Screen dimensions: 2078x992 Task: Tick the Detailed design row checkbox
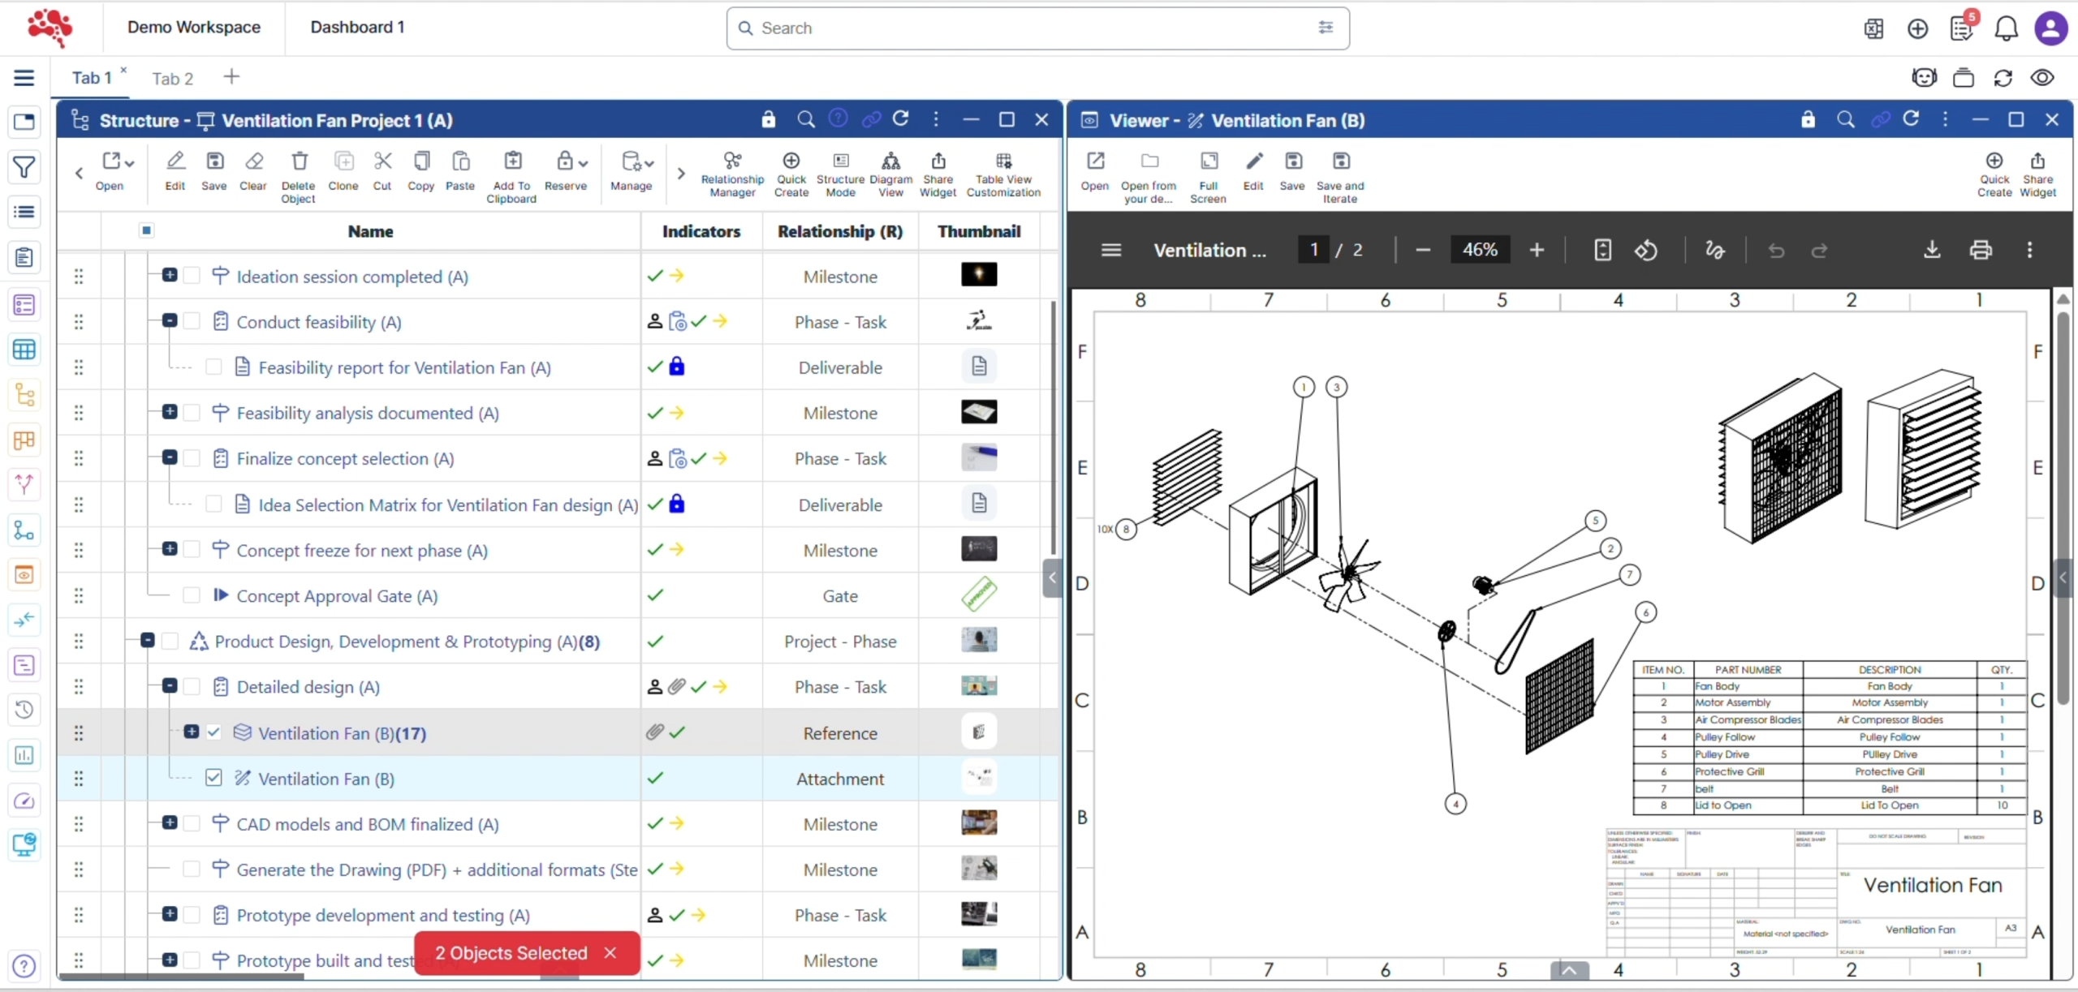pyautogui.click(x=192, y=687)
